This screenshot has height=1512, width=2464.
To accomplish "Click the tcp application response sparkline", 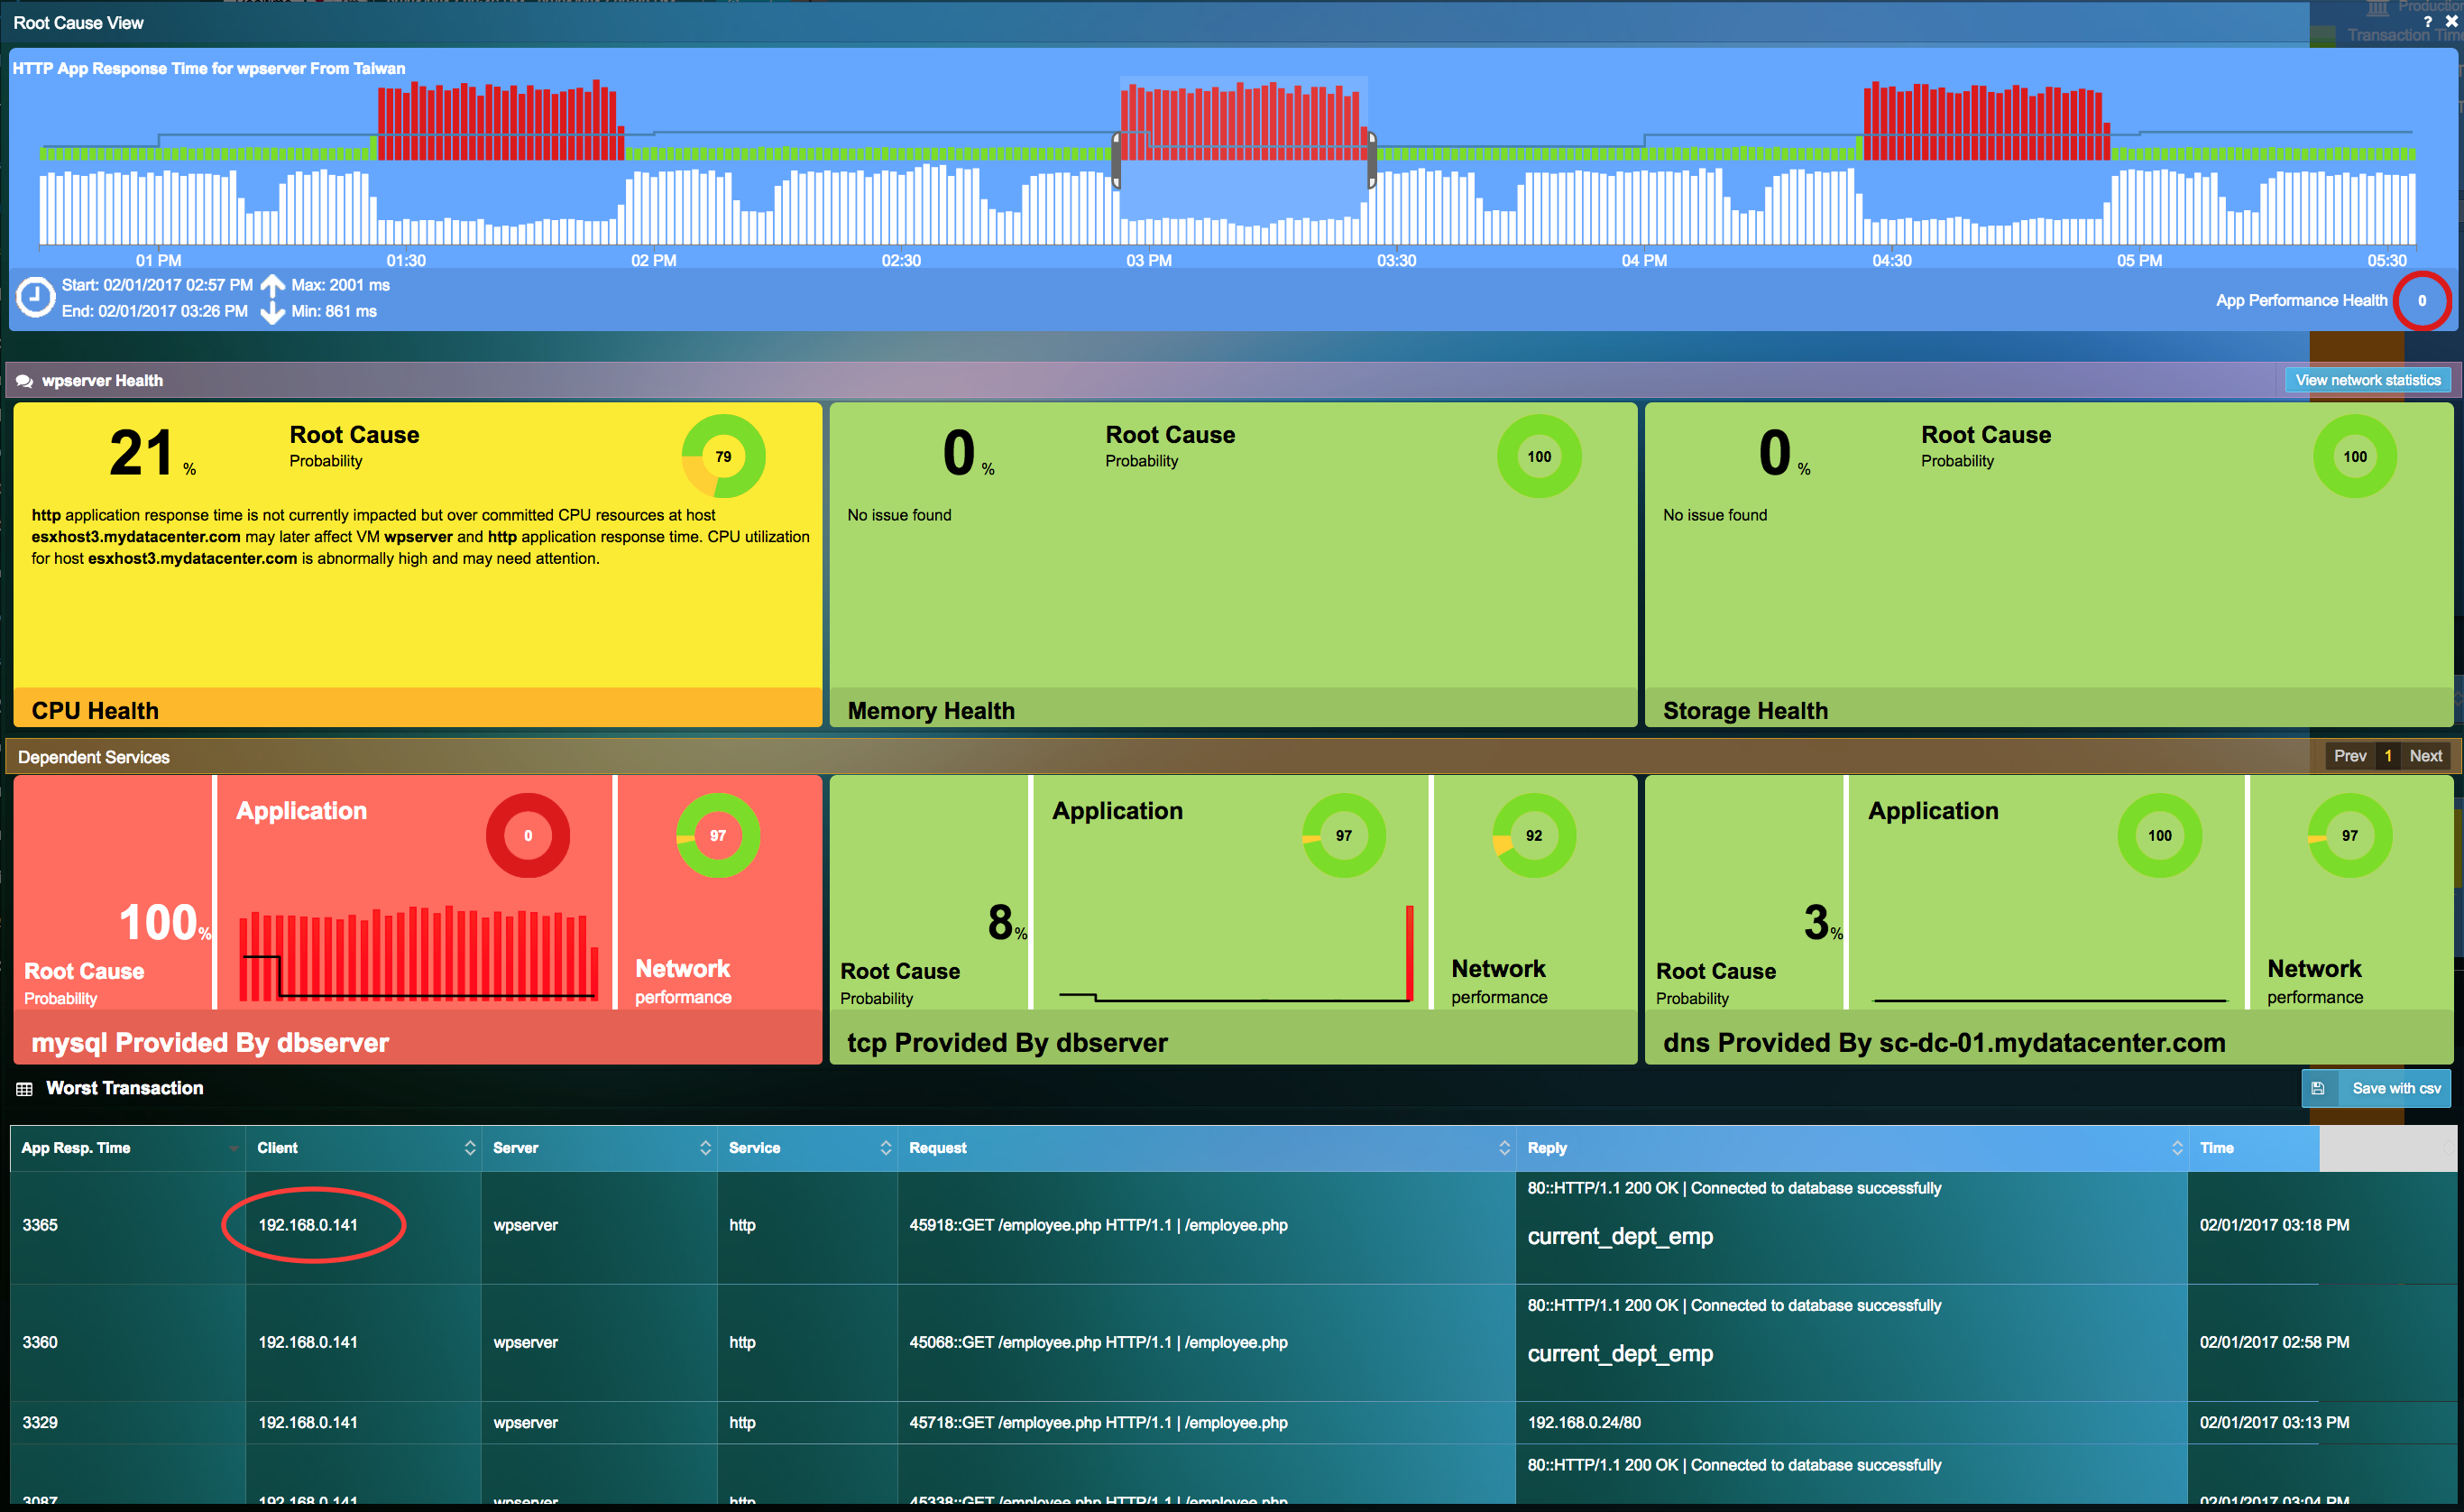I will coord(1236,953).
